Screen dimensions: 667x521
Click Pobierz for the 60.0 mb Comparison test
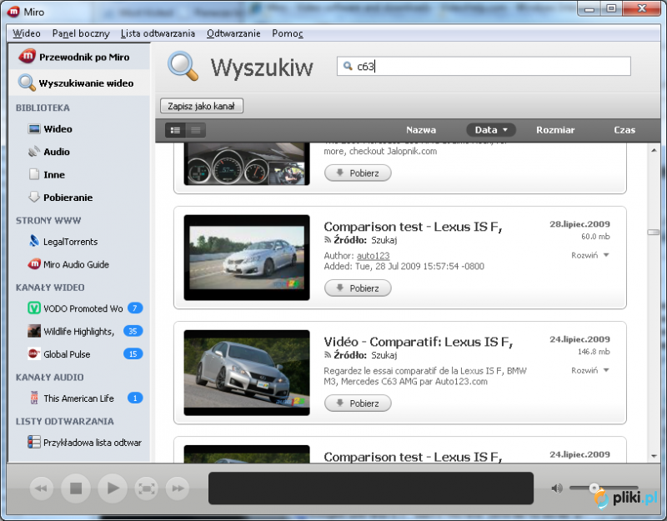358,288
